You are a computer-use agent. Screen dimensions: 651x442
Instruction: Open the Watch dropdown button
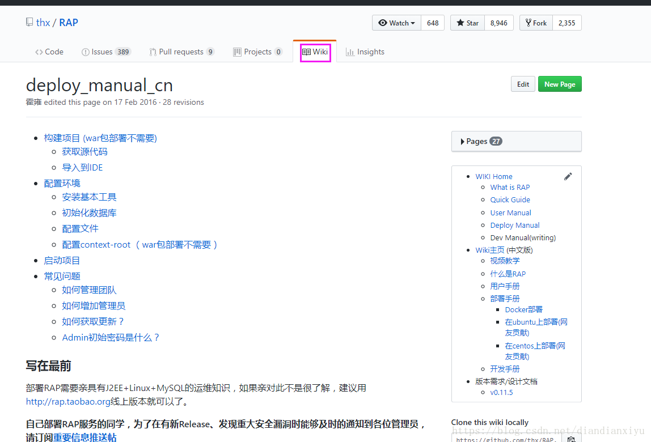click(x=396, y=23)
